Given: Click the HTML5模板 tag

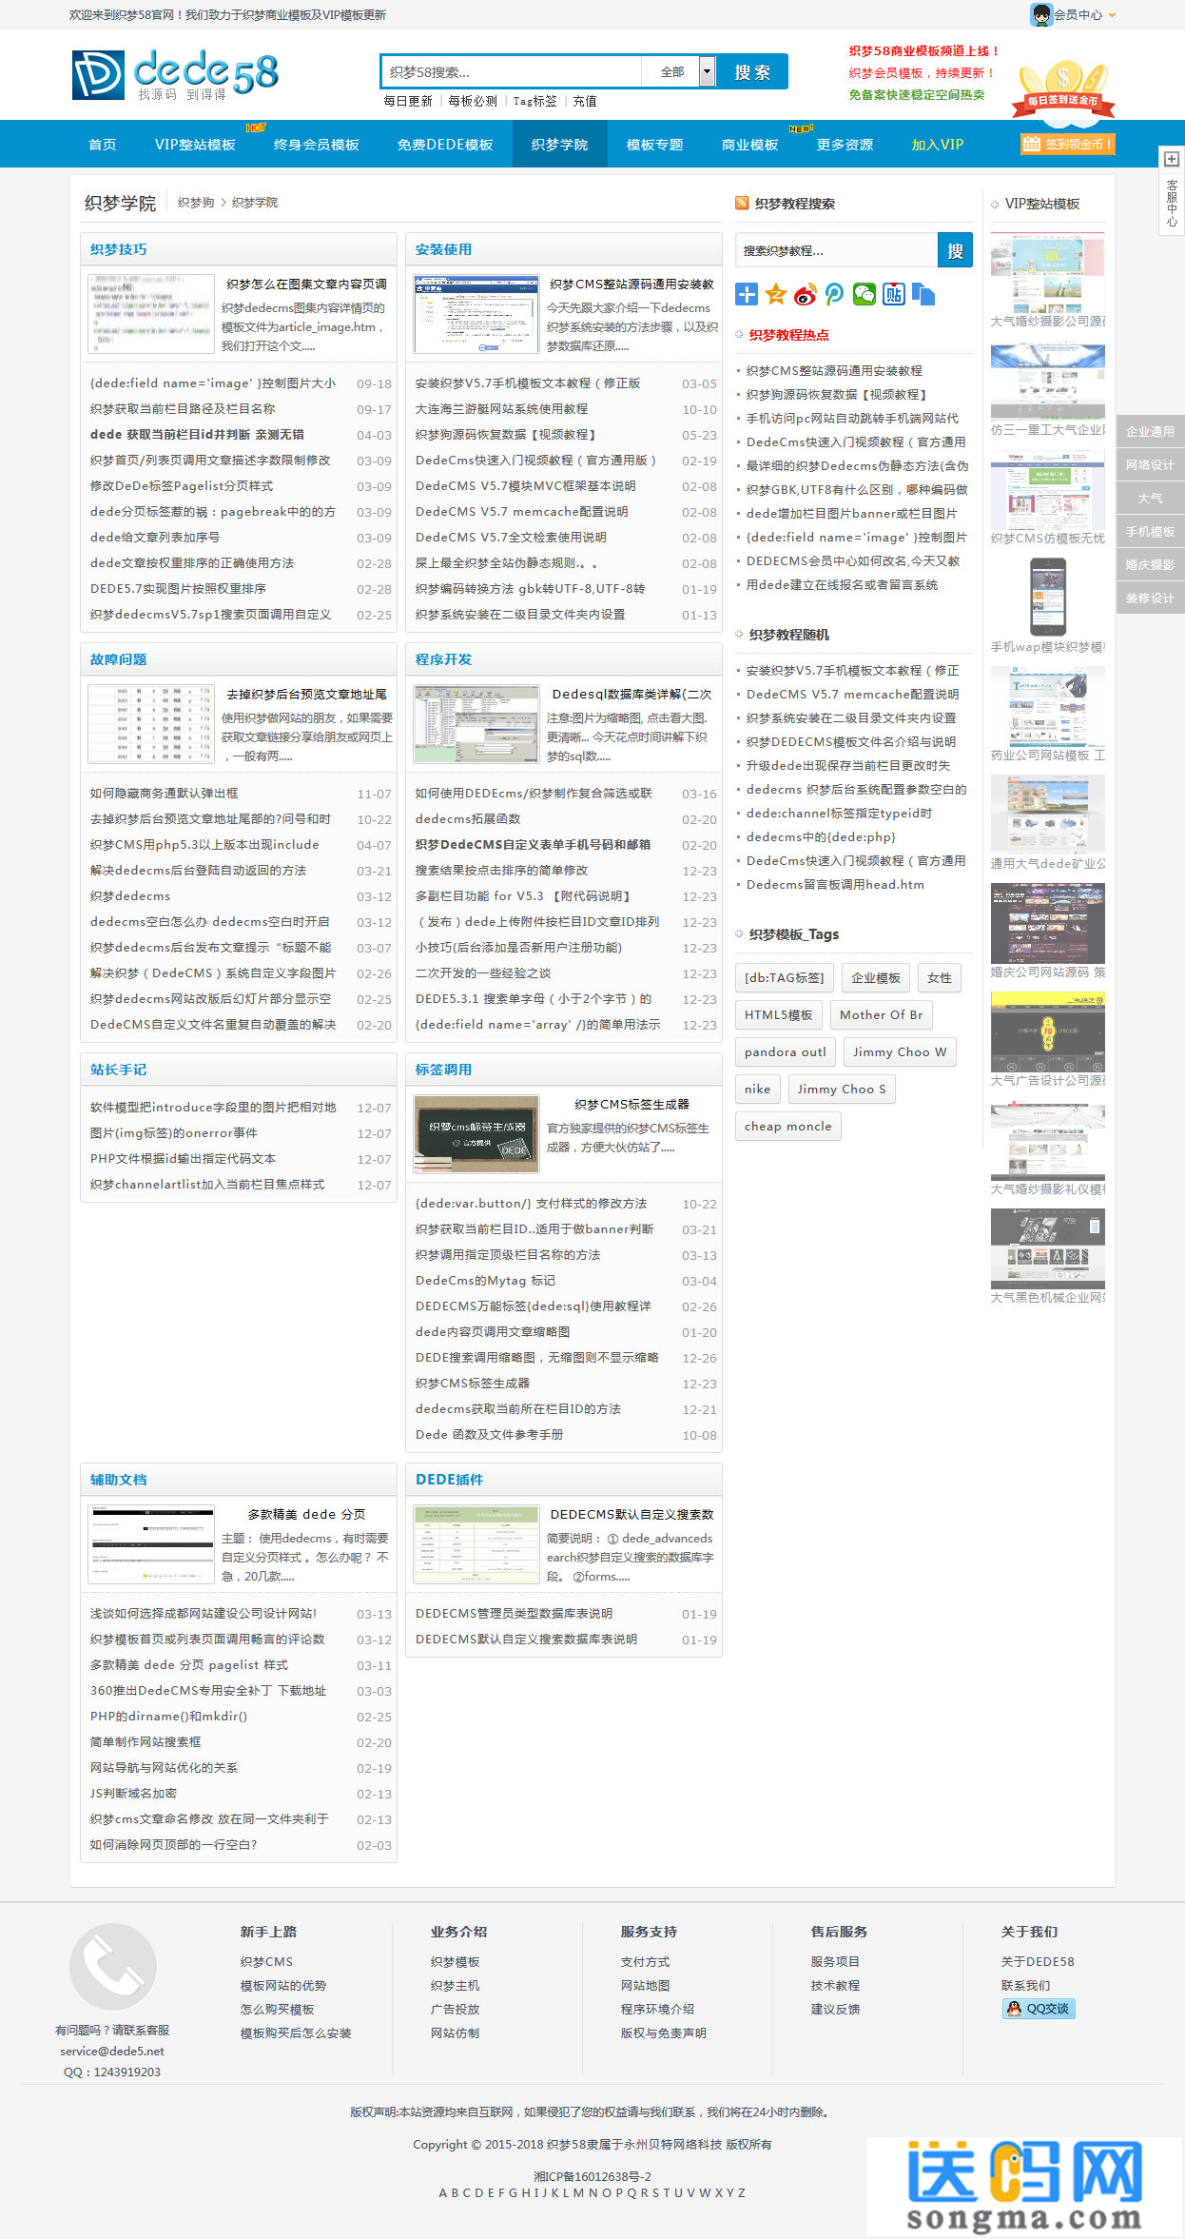Looking at the screenshot, I should coord(779,1014).
